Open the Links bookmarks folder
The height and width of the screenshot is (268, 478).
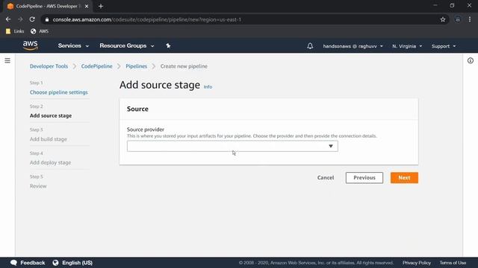tap(15, 31)
